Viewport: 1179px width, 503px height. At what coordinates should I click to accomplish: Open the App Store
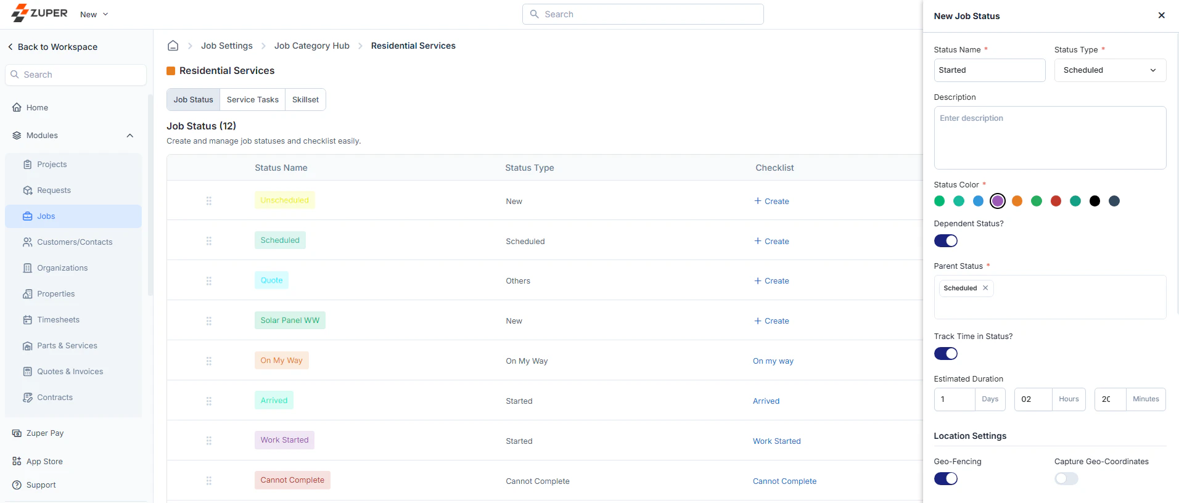(x=44, y=462)
